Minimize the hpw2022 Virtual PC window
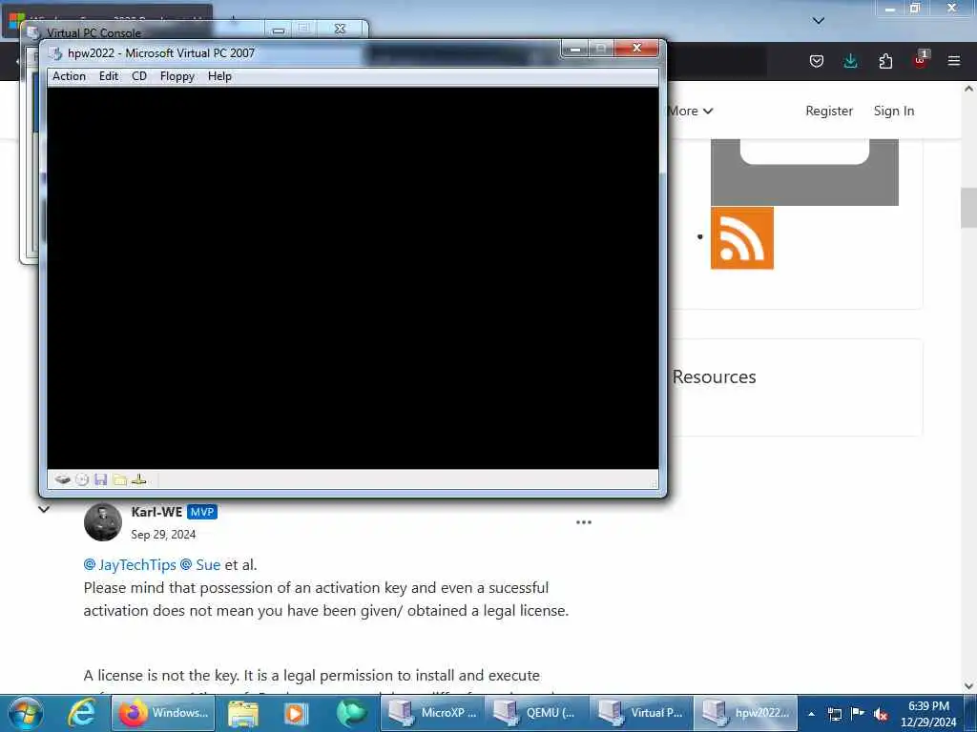Screen dimensions: 977x732 tap(574, 48)
